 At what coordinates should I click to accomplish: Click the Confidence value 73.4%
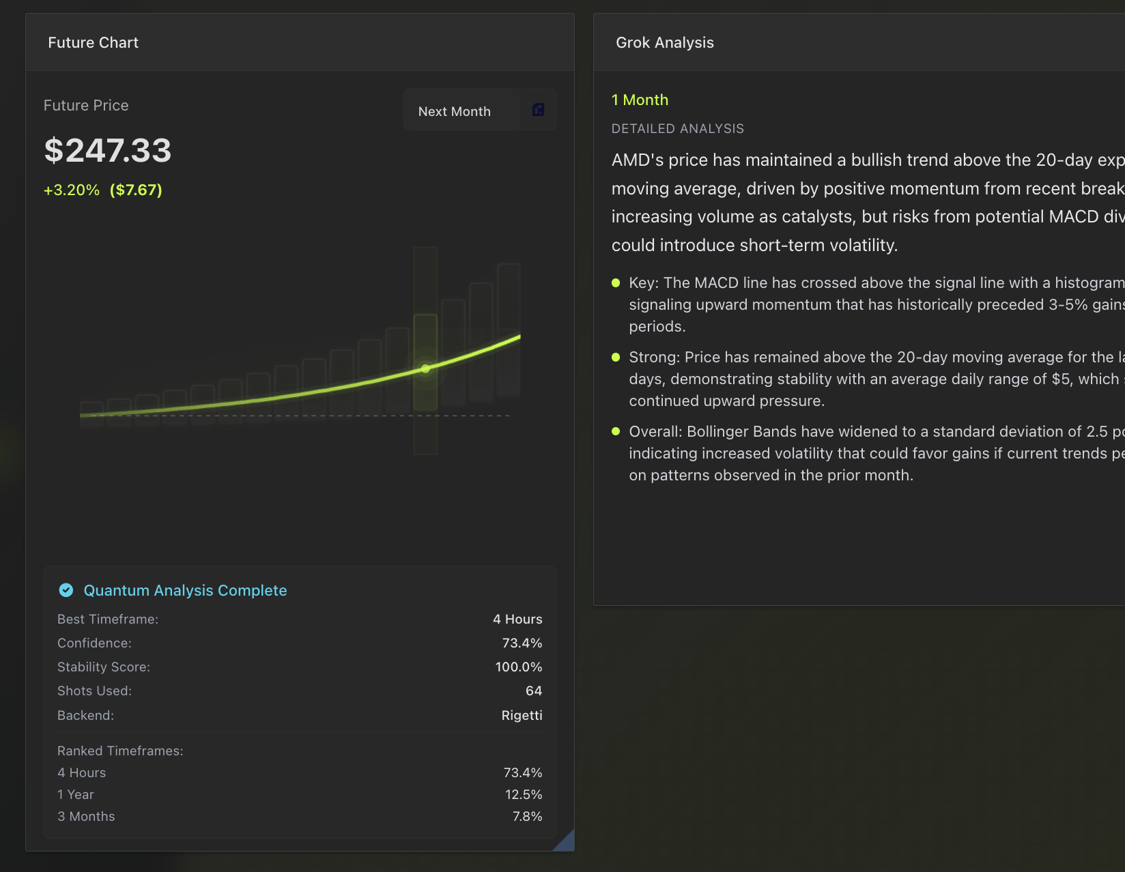coord(522,643)
